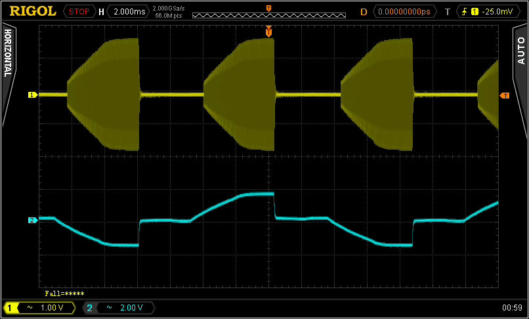Click the trigger source channel 1 badge
Screen dimensions: 529x319
pos(475,12)
